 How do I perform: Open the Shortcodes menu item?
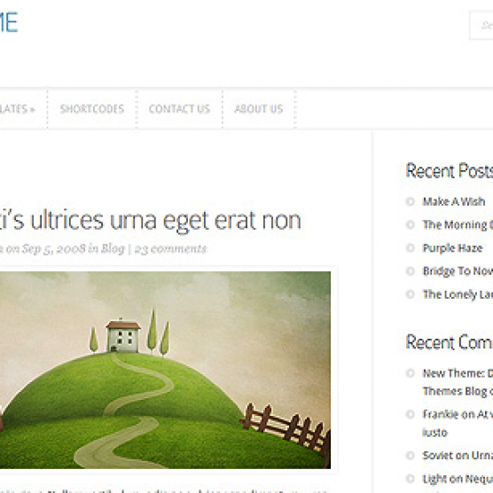[92, 109]
